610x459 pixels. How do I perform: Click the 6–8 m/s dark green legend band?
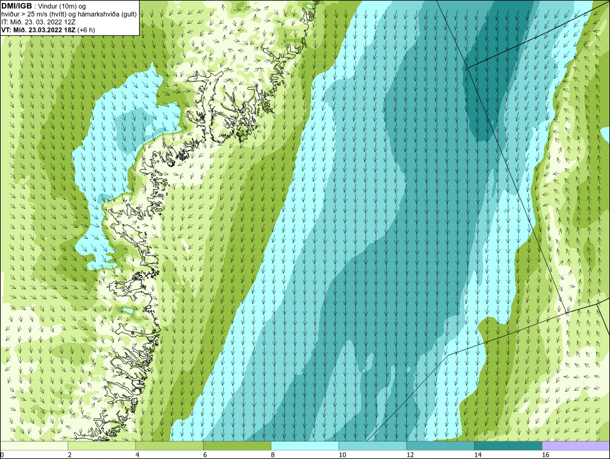(x=237, y=446)
